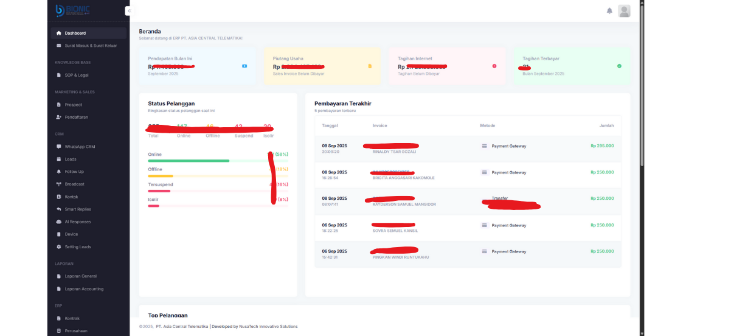Click the green Online status progress bar
Image resolution: width=748 pixels, height=336 pixels.
pyautogui.click(x=189, y=161)
